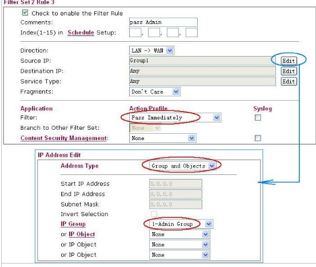Viewport: 316px width, 267px height.
Task: Focus the fourth Schedule index box
Action: coord(191,33)
